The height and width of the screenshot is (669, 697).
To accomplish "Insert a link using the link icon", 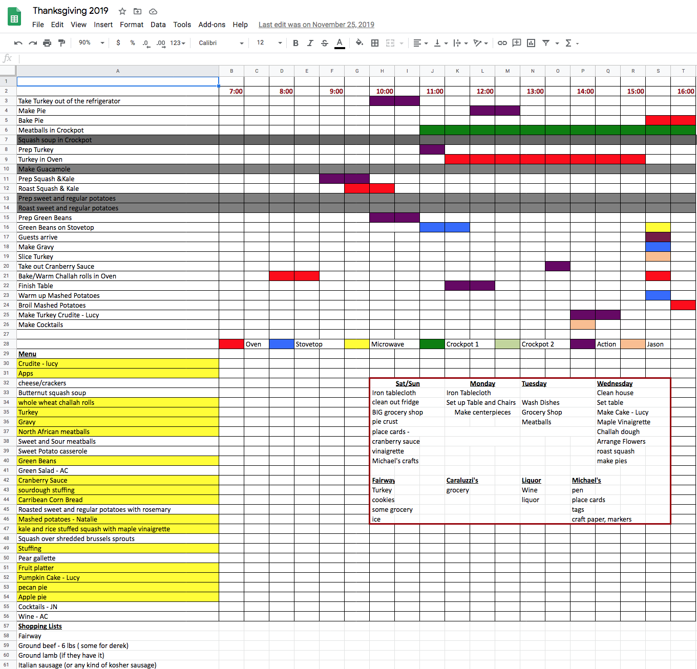I will click(502, 43).
